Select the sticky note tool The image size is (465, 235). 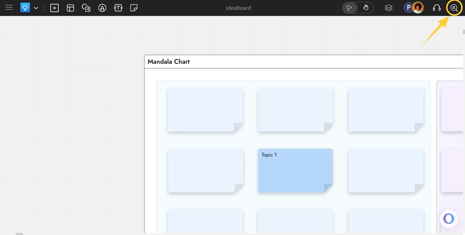[134, 8]
